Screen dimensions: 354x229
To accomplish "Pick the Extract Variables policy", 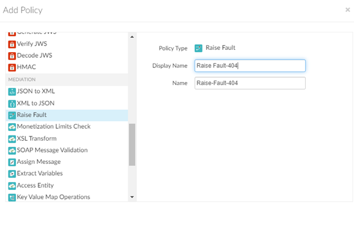I will click(40, 173).
